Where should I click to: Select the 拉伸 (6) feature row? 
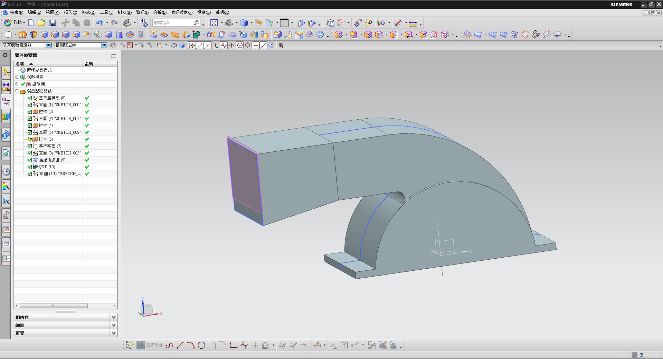(x=46, y=139)
